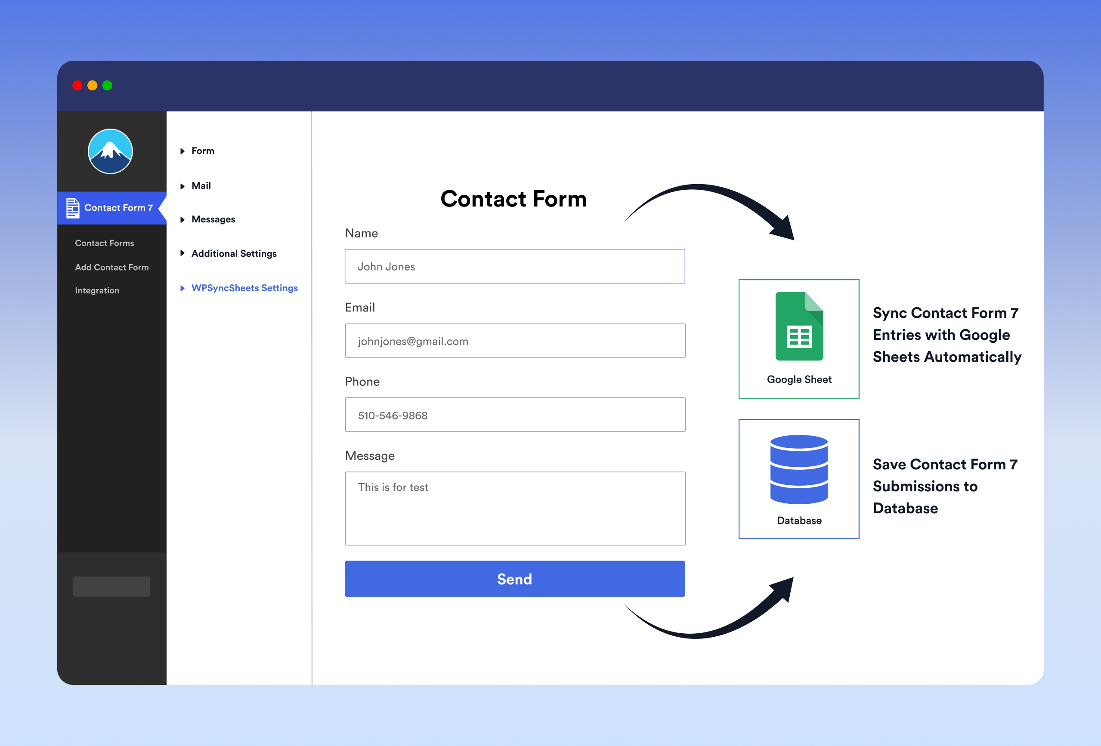Expand the Mail section arrow
This screenshot has height=746, width=1101.
coord(182,186)
